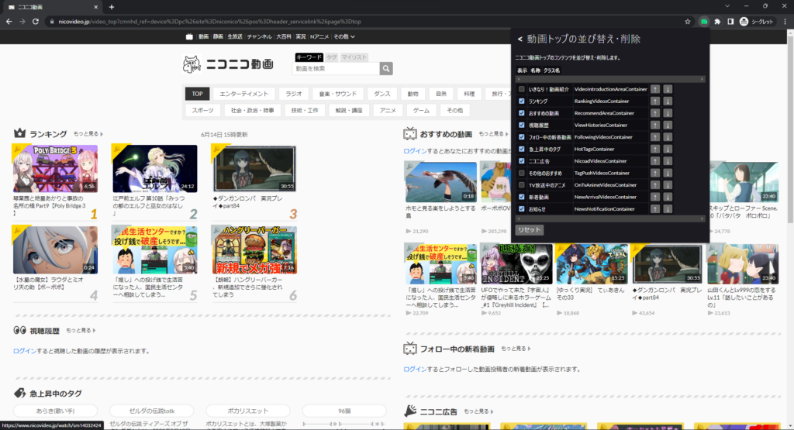Open フォロー中の新着動画 もっと見る link
The image size is (794, 430).
tap(516, 349)
